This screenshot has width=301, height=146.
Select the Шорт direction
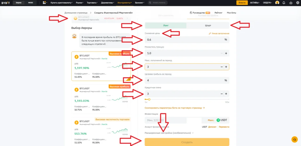(x=208, y=25)
